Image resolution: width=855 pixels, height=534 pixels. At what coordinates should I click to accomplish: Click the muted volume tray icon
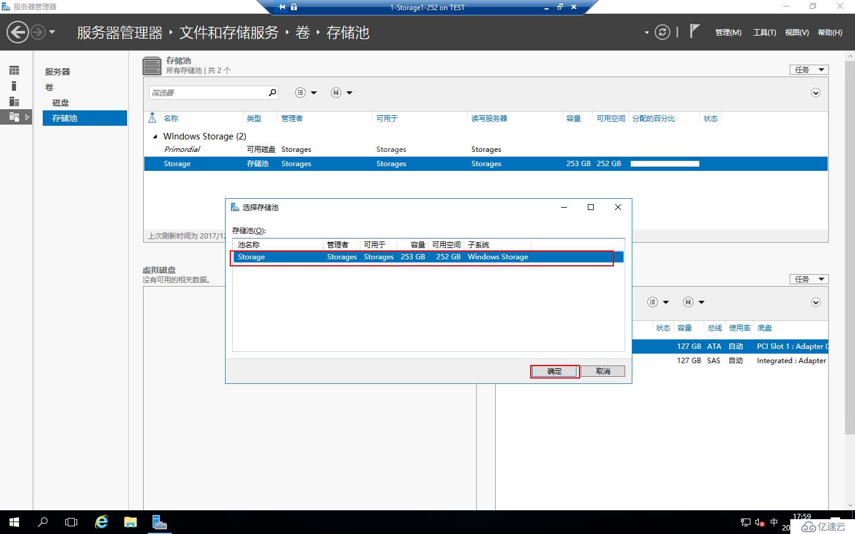tap(760, 523)
